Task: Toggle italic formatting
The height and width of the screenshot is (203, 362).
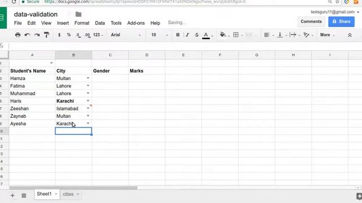Action: [x=187, y=35]
